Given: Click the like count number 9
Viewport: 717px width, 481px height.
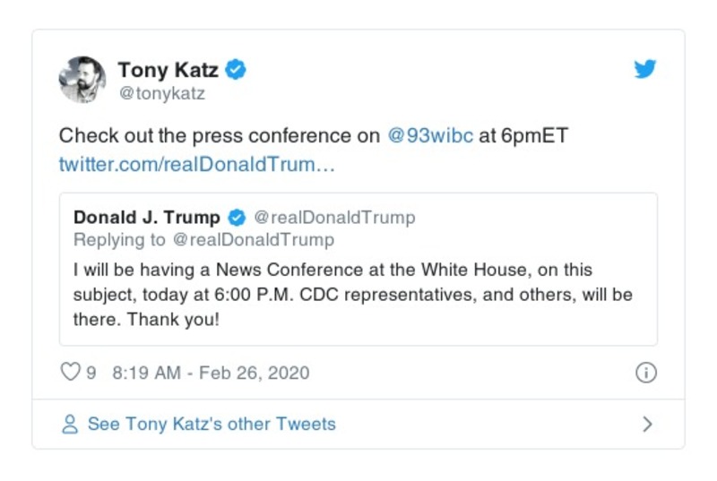Looking at the screenshot, I should (x=91, y=374).
